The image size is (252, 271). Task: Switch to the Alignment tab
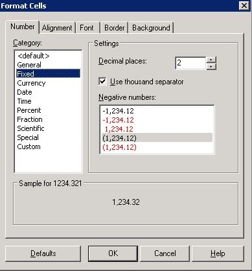pos(57,28)
